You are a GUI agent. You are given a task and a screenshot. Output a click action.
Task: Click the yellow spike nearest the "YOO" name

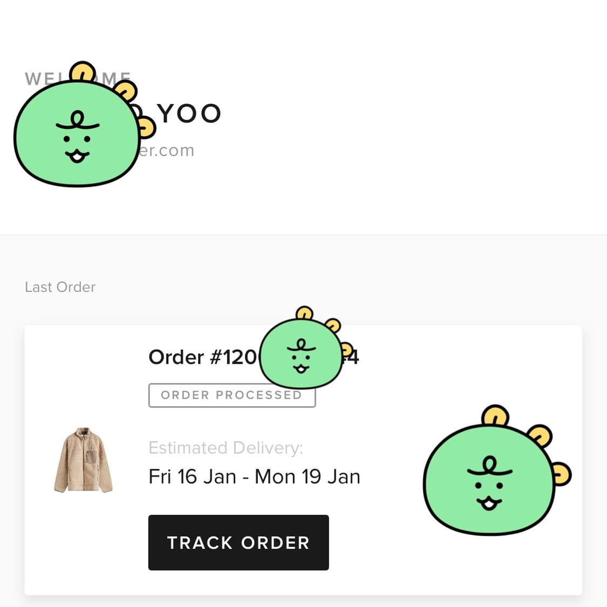[146, 127]
